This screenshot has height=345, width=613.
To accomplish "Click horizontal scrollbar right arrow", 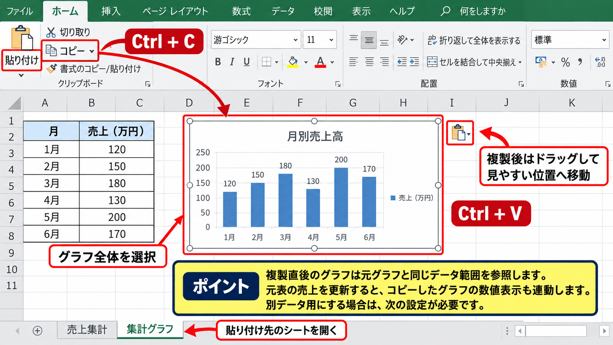I will pyautogui.click(x=604, y=331).
